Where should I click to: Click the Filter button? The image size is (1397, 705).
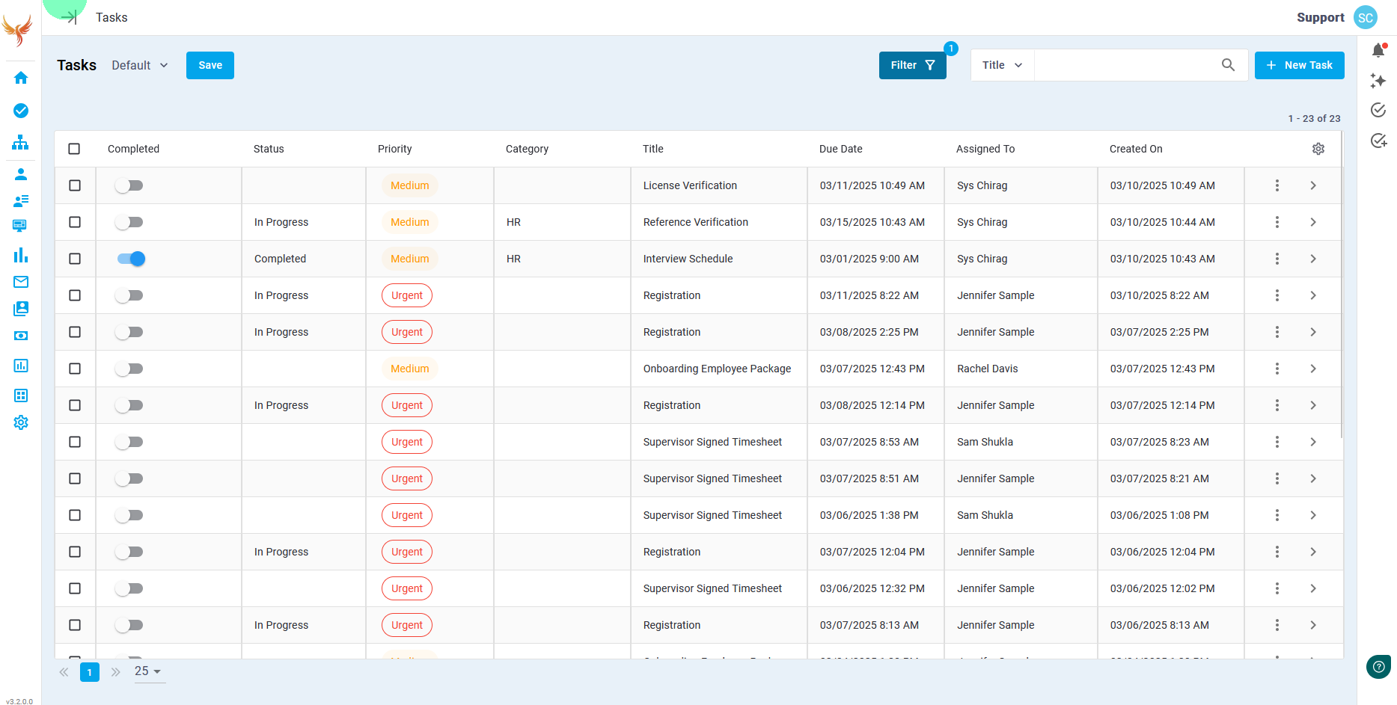912,65
